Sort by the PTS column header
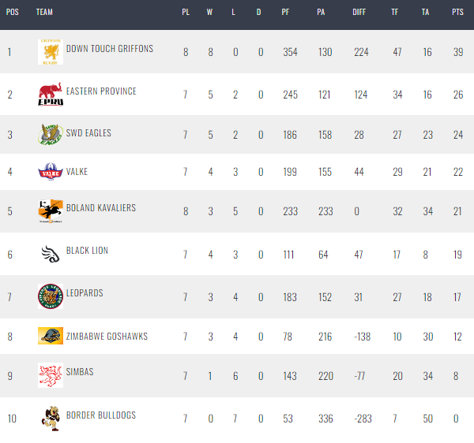This screenshot has height=443, width=474. pos(457,12)
